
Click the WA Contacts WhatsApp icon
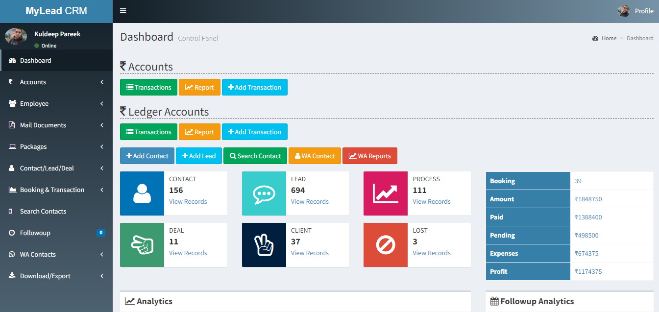pyautogui.click(x=12, y=255)
